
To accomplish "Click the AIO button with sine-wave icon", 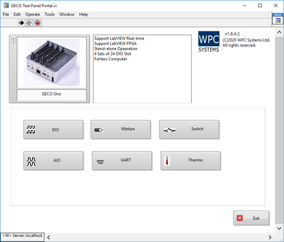I will [x=54, y=161].
